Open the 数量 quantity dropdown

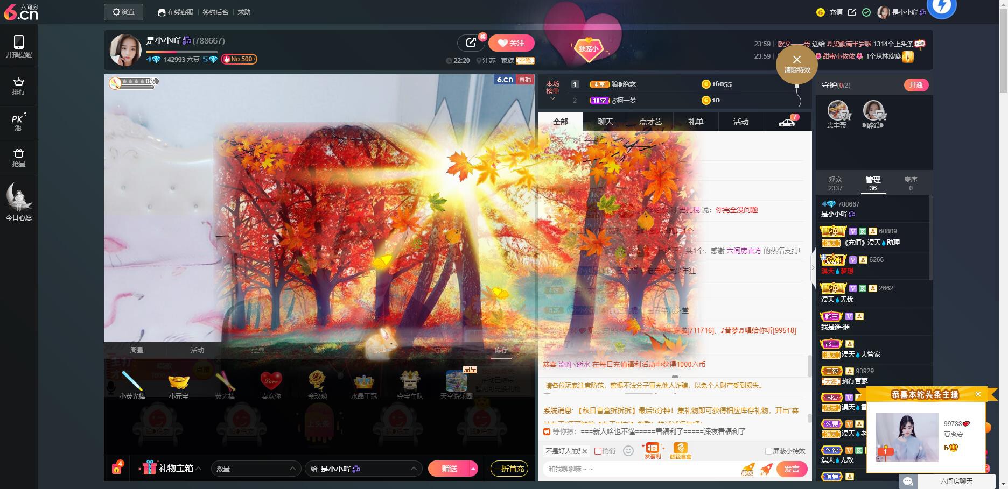(256, 469)
